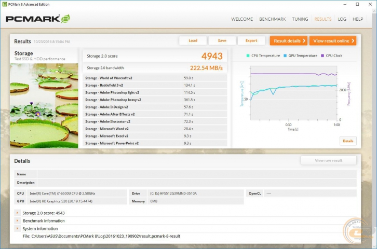Click the Intel Core i7-6500U CPU text
Viewport: 377px width, 249px height.
click(62, 193)
